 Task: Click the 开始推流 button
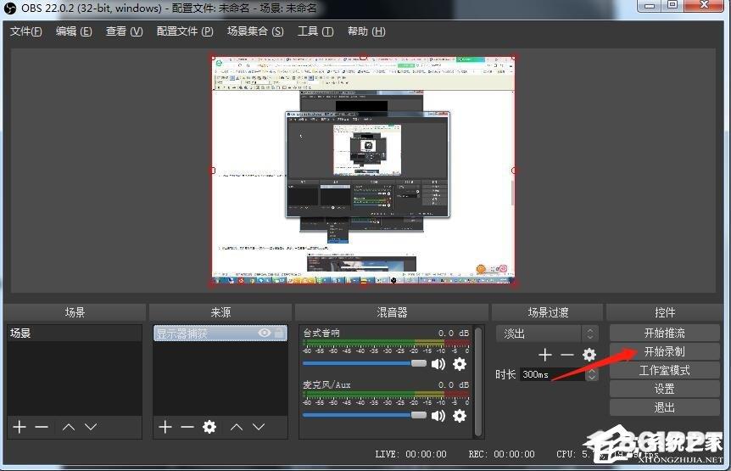[x=664, y=333]
